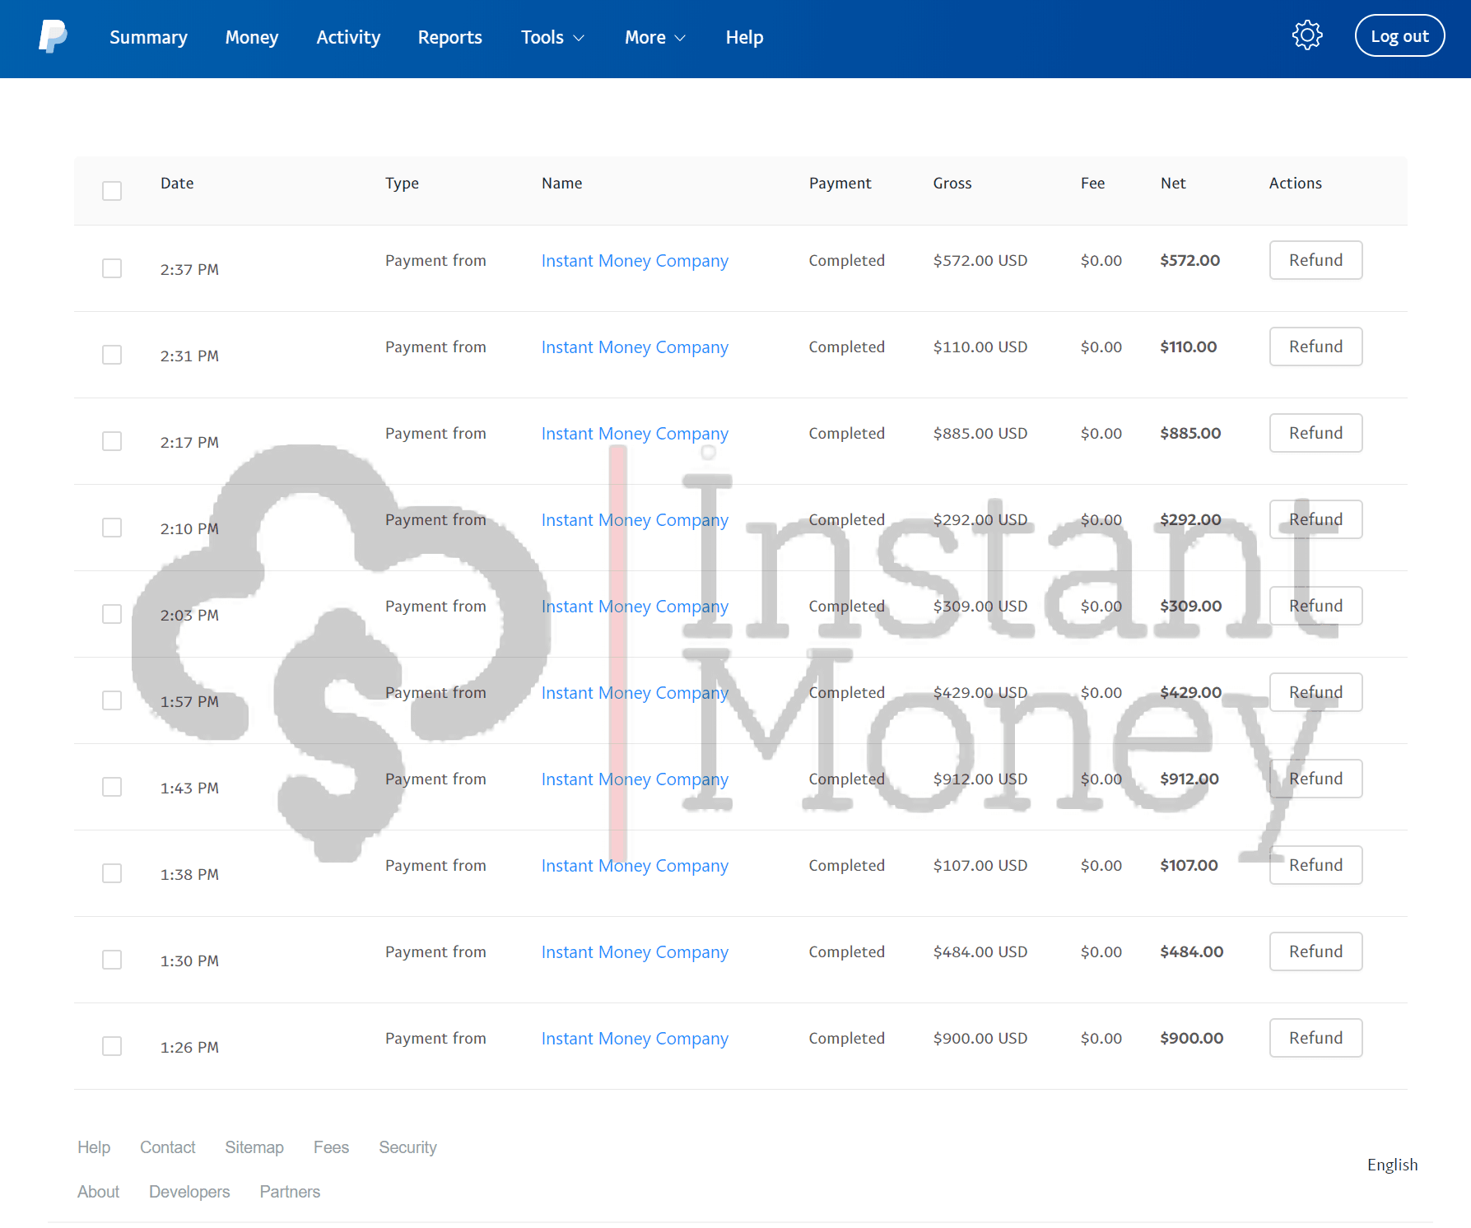The width and height of the screenshot is (1471, 1228).
Task: Click the Net column header
Action: pyautogui.click(x=1173, y=184)
